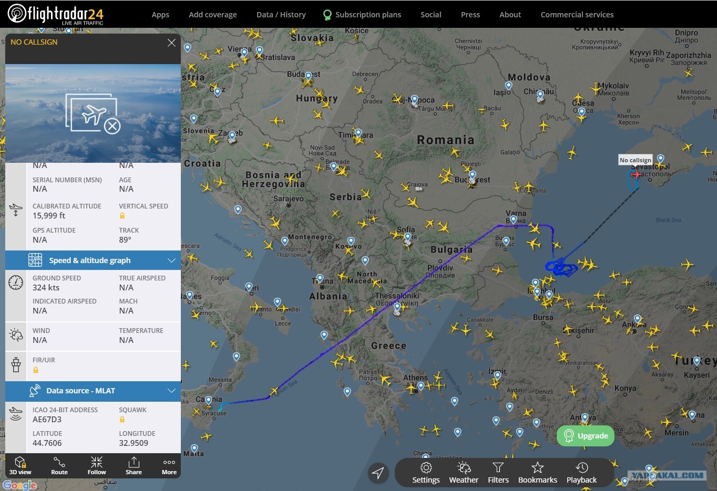Center map on my location arrow
Image resolution: width=717 pixels, height=491 pixels.
(x=378, y=473)
